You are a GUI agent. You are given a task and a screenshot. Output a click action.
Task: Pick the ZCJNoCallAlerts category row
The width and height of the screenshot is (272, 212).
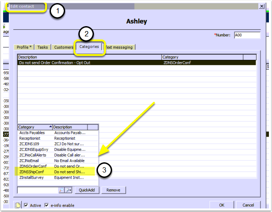58,155
